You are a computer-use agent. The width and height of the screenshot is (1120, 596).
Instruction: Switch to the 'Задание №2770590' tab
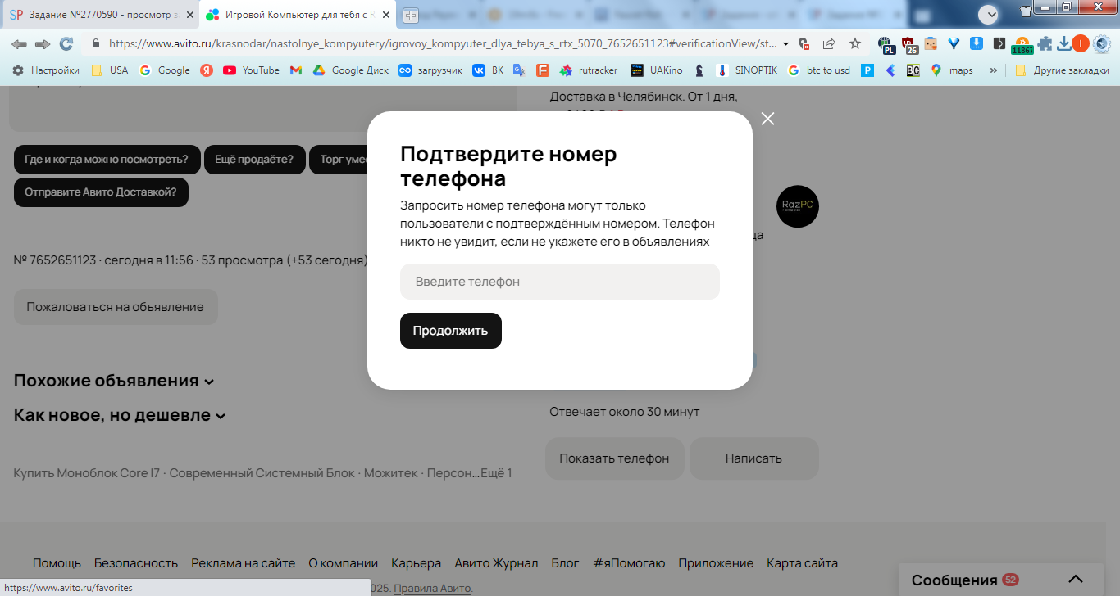click(x=100, y=15)
